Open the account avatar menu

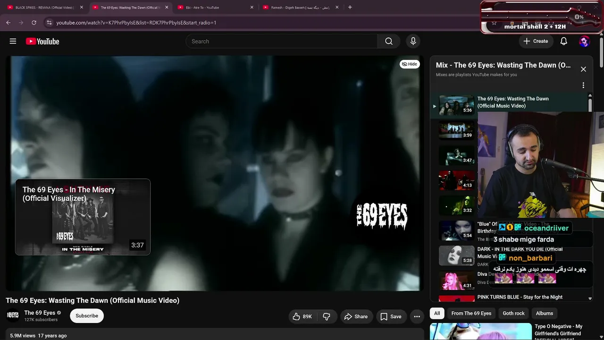(584, 42)
